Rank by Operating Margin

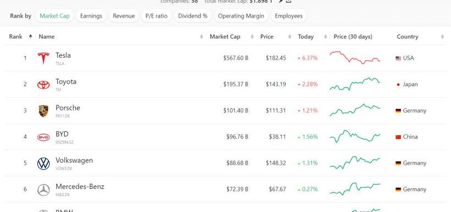[241, 16]
